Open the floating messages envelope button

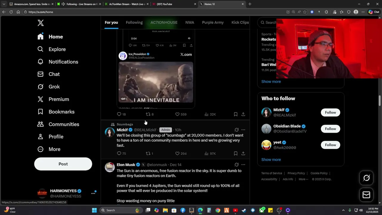point(366,195)
